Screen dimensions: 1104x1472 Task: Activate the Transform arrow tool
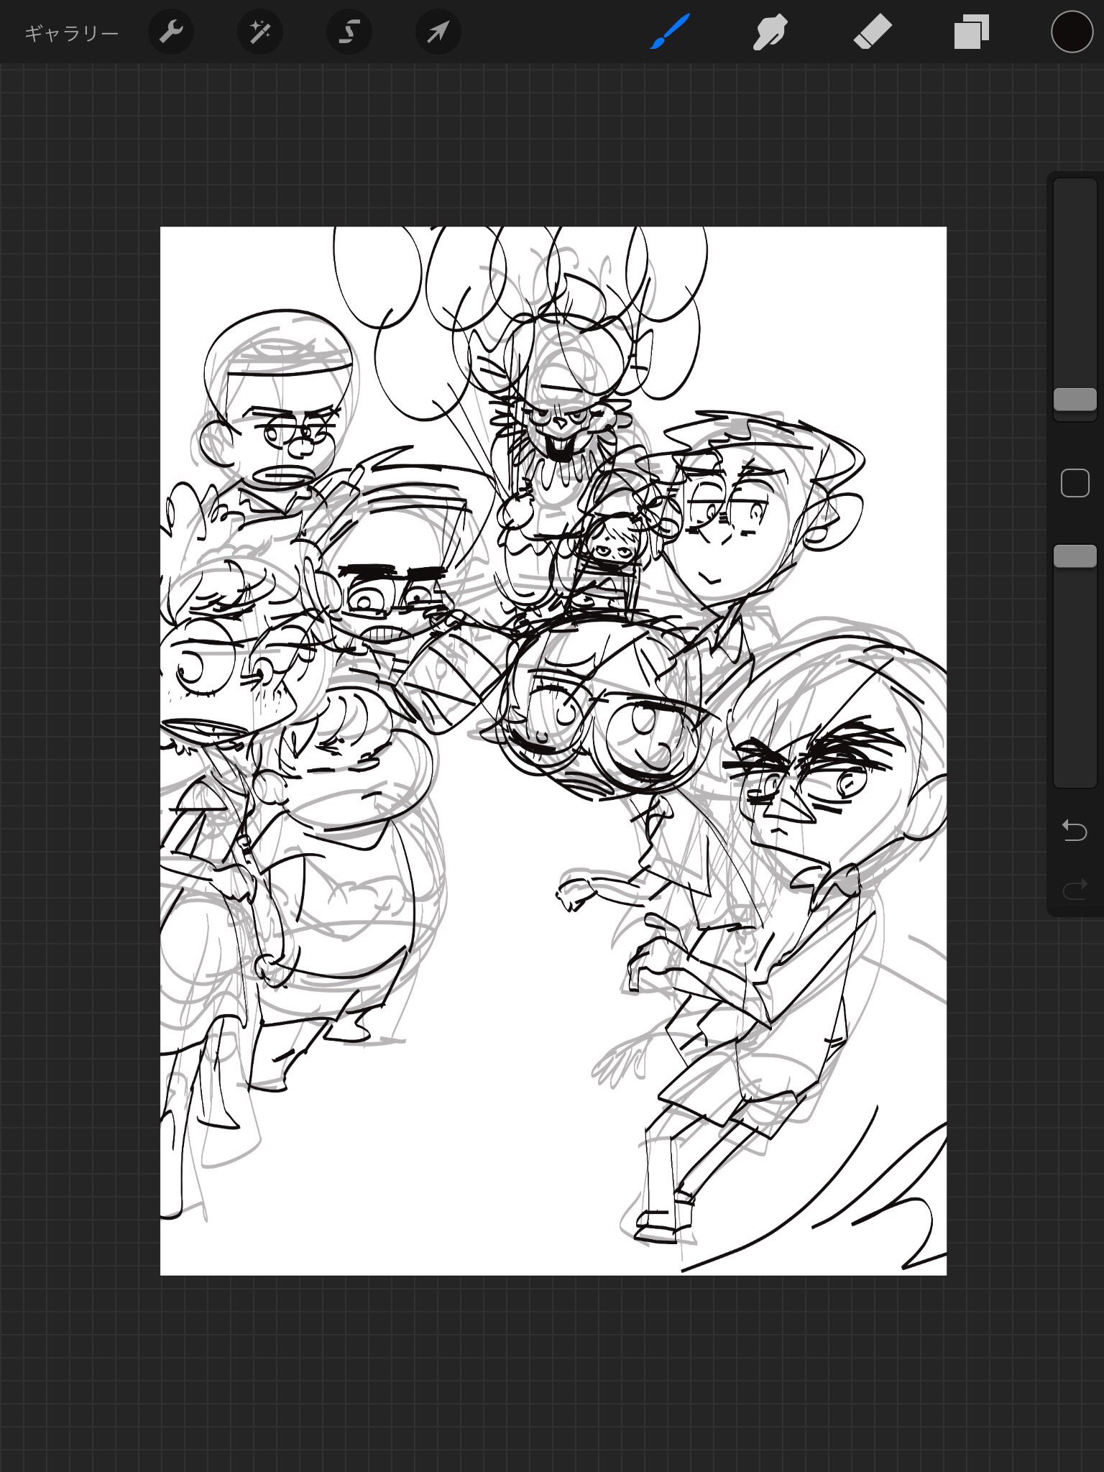[438, 32]
